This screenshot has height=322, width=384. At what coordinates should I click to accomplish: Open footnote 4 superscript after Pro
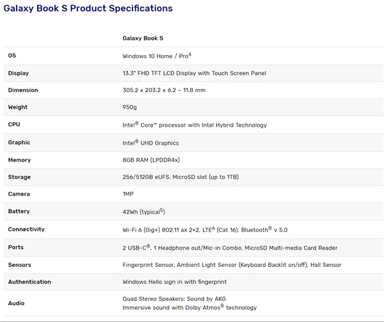[x=190, y=54]
